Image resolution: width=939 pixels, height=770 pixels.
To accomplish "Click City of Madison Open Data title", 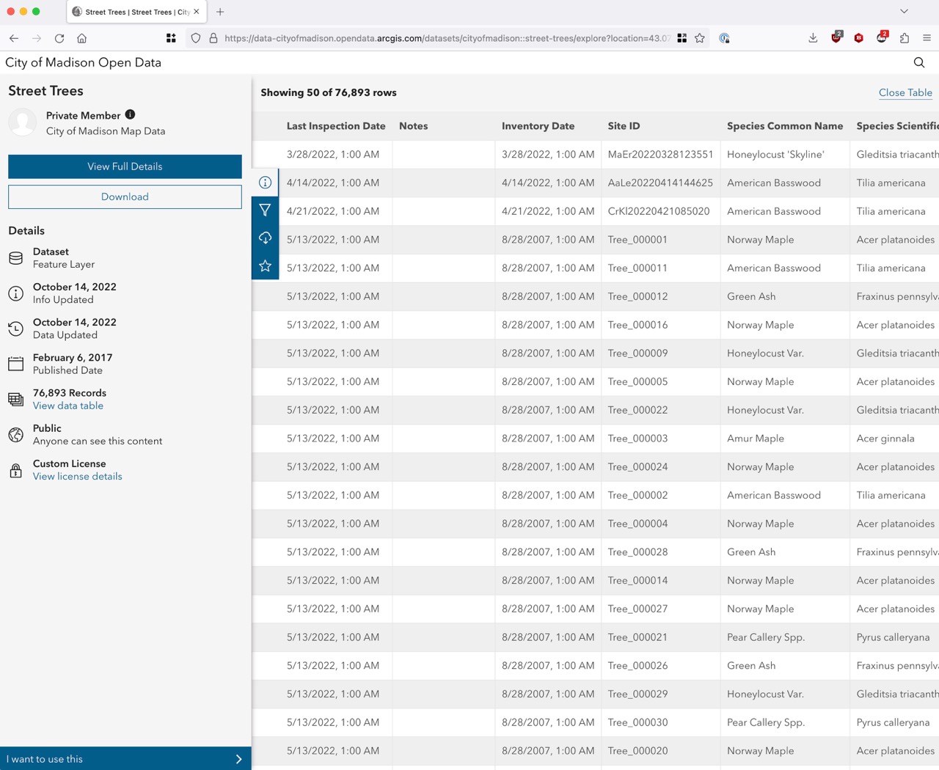I will point(84,62).
